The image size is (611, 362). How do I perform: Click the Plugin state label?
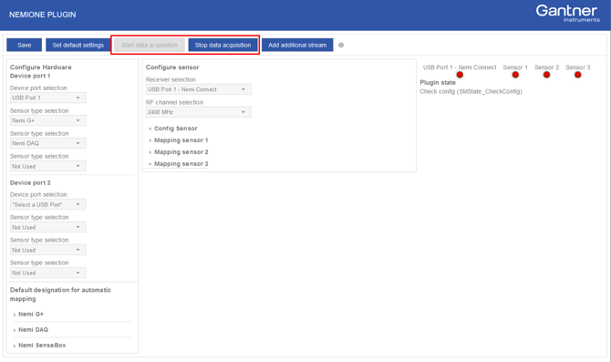pyautogui.click(x=438, y=82)
